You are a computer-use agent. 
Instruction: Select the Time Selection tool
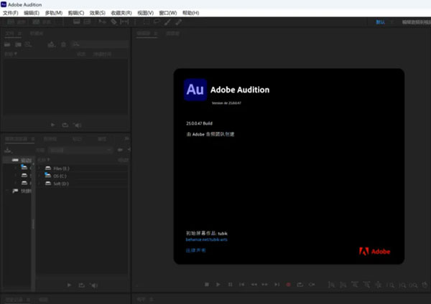tap(135, 22)
